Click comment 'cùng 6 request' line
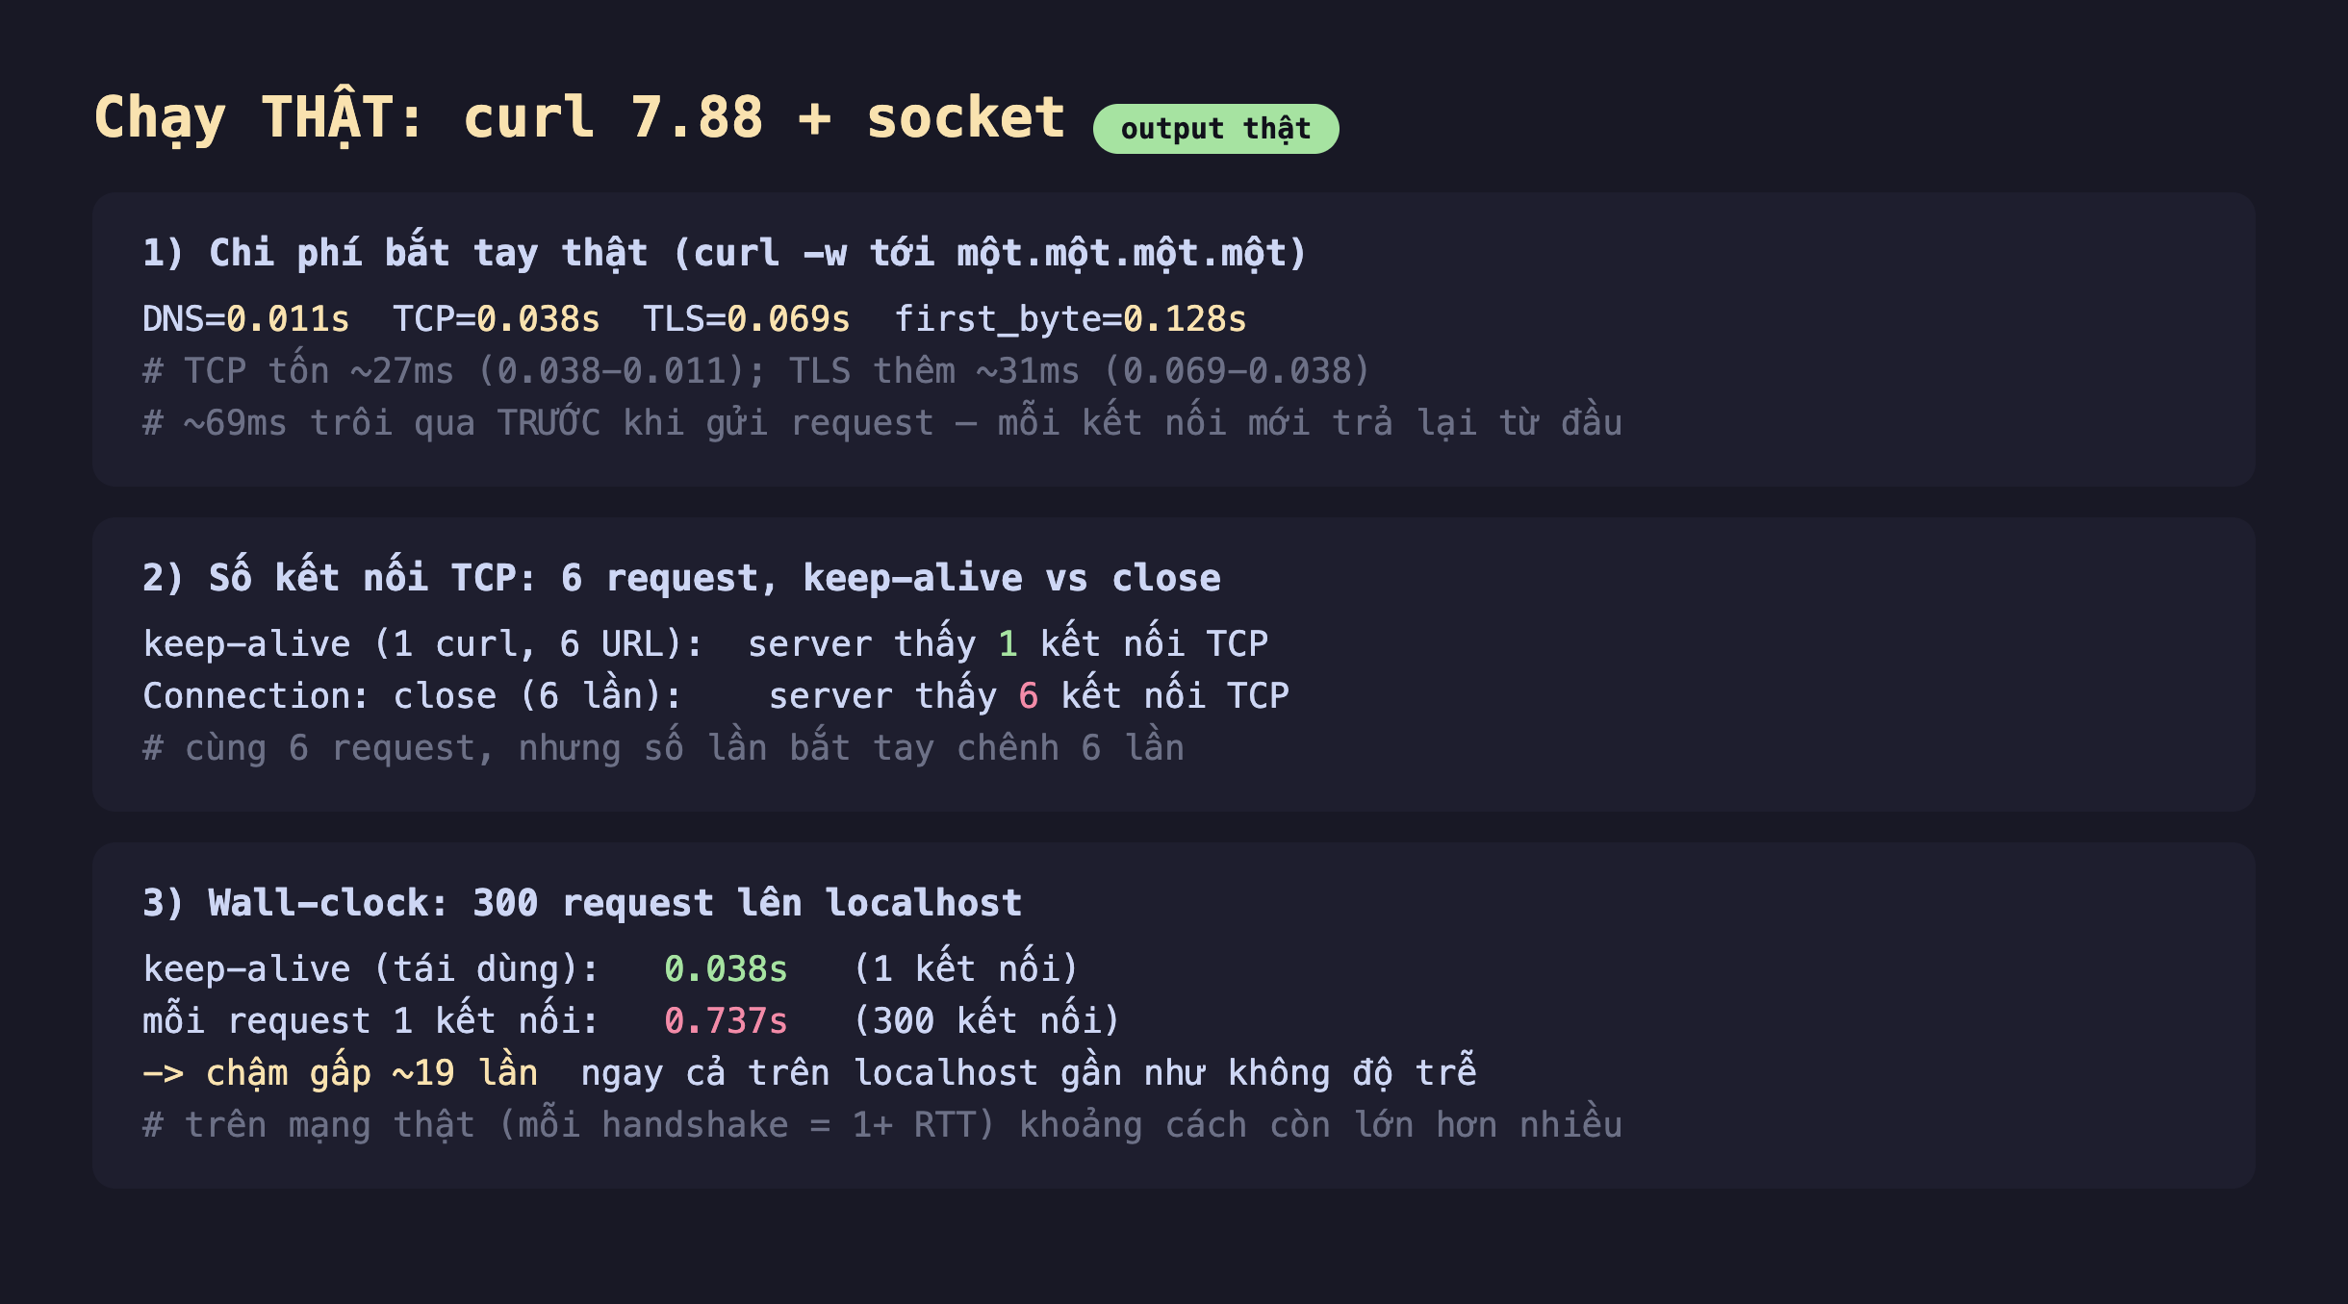The height and width of the screenshot is (1304, 2348). [x=664, y=748]
